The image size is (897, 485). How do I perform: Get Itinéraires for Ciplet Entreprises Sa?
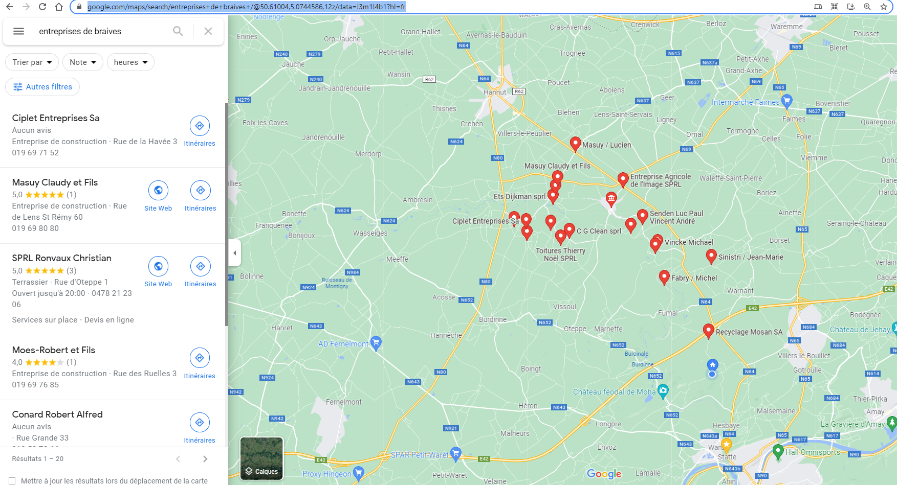coord(200,131)
